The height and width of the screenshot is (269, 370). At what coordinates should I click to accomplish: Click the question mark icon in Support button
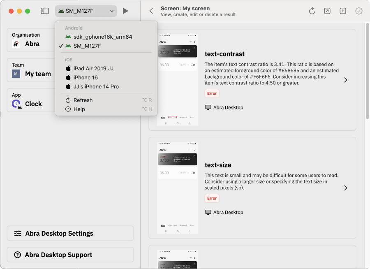[x=17, y=255]
